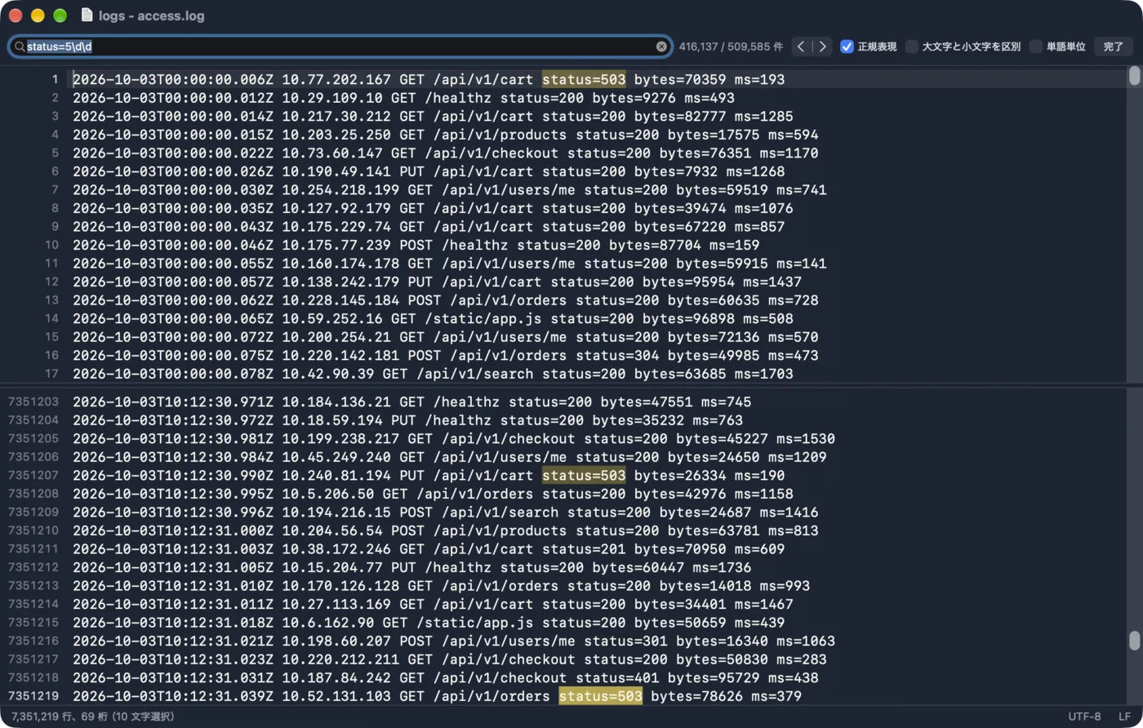The width and height of the screenshot is (1143, 728).
Task: Click the green full screen window button
Action: click(x=60, y=16)
